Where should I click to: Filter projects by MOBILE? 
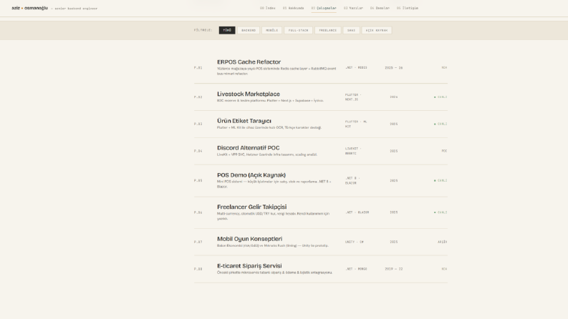(271, 30)
